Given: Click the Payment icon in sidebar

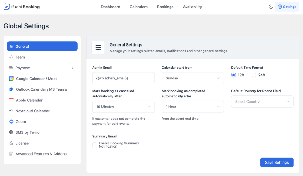Looking at the screenshot, I should [11, 68].
